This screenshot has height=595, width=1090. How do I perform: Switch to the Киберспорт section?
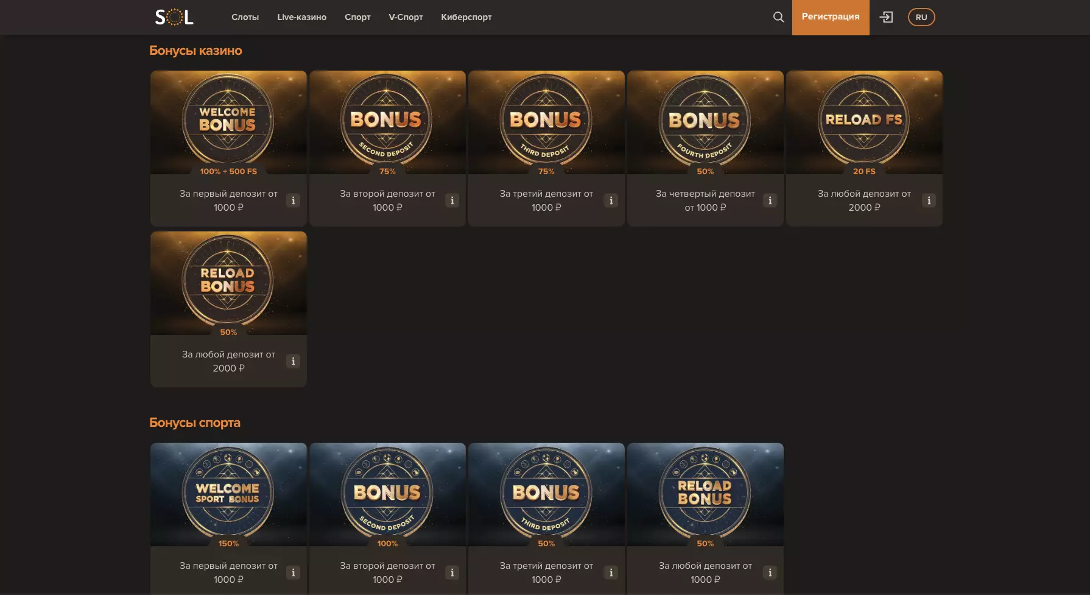tap(466, 17)
